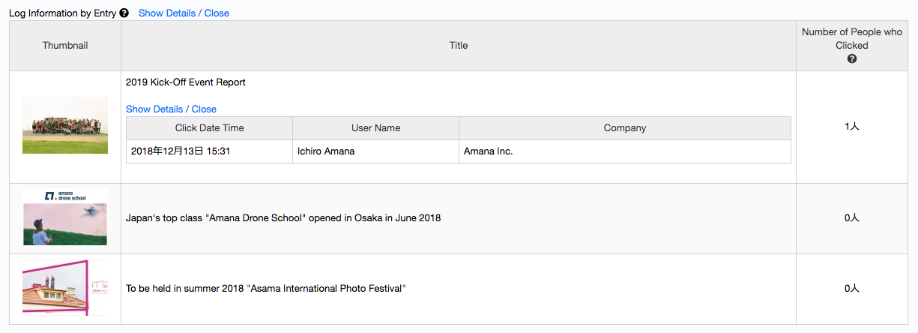Click help icon under Number of People who Clicked
The image size is (918, 333).
(852, 58)
